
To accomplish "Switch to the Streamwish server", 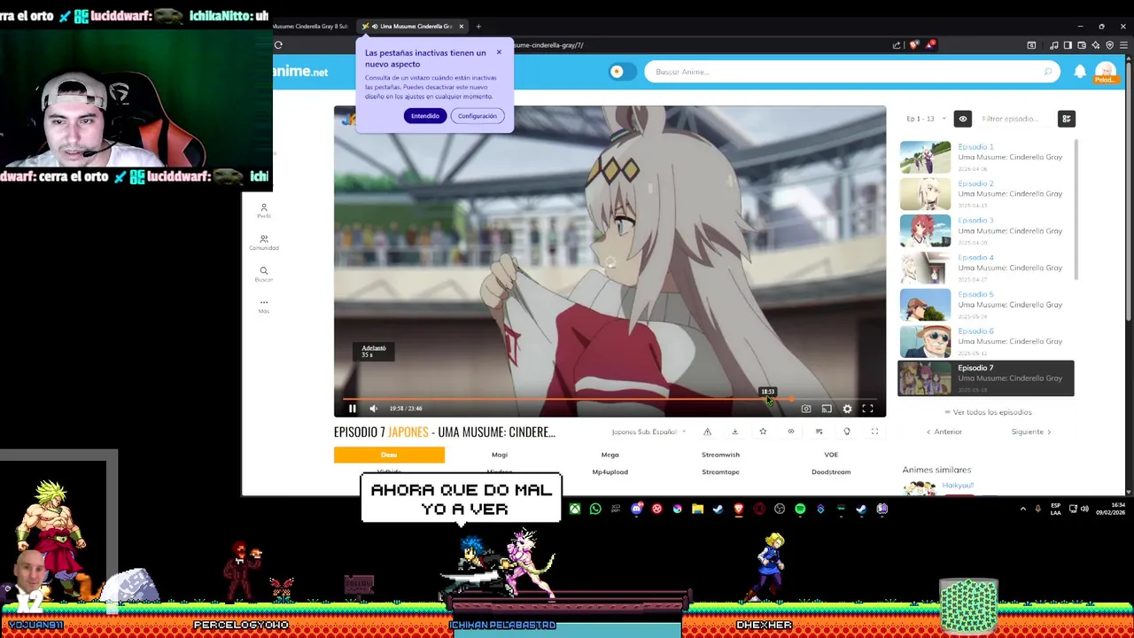I will click(720, 455).
